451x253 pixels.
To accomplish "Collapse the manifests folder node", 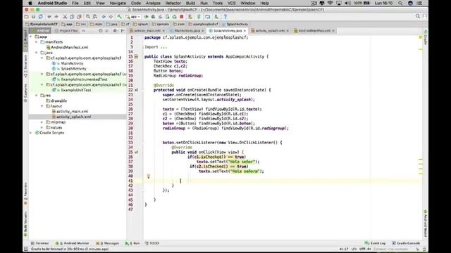I will click(37, 42).
